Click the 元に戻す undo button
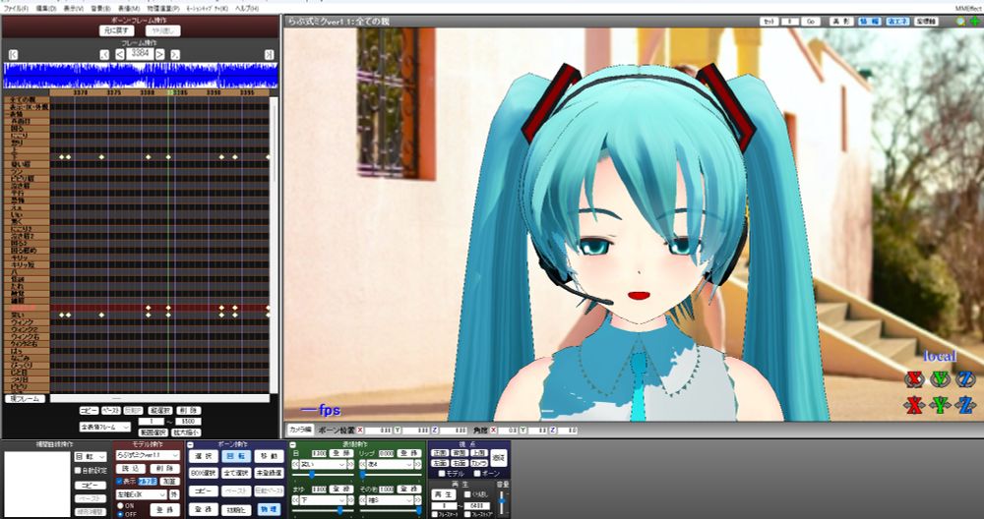 click(x=117, y=30)
